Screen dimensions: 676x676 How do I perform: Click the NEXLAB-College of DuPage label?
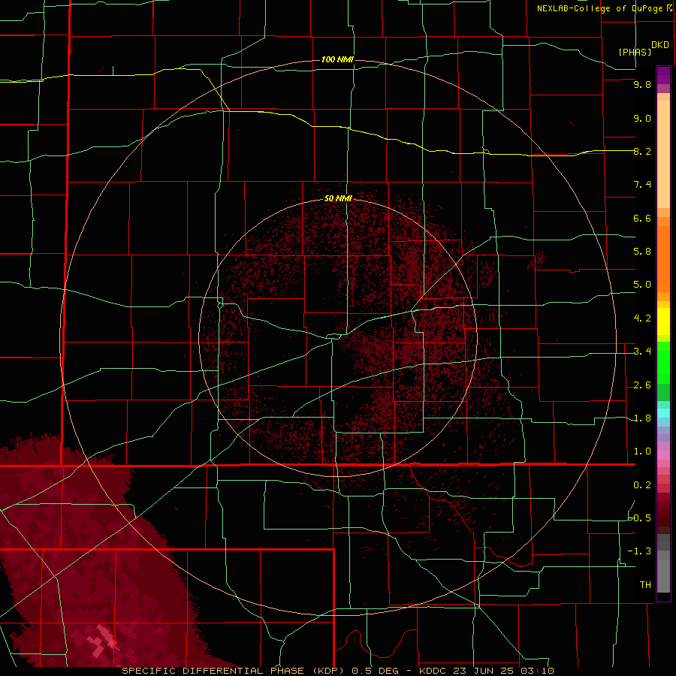coord(599,8)
